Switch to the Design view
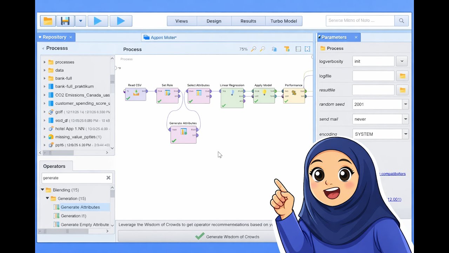Image resolution: width=449 pixels, height=253 pixels. click(214, 21)
